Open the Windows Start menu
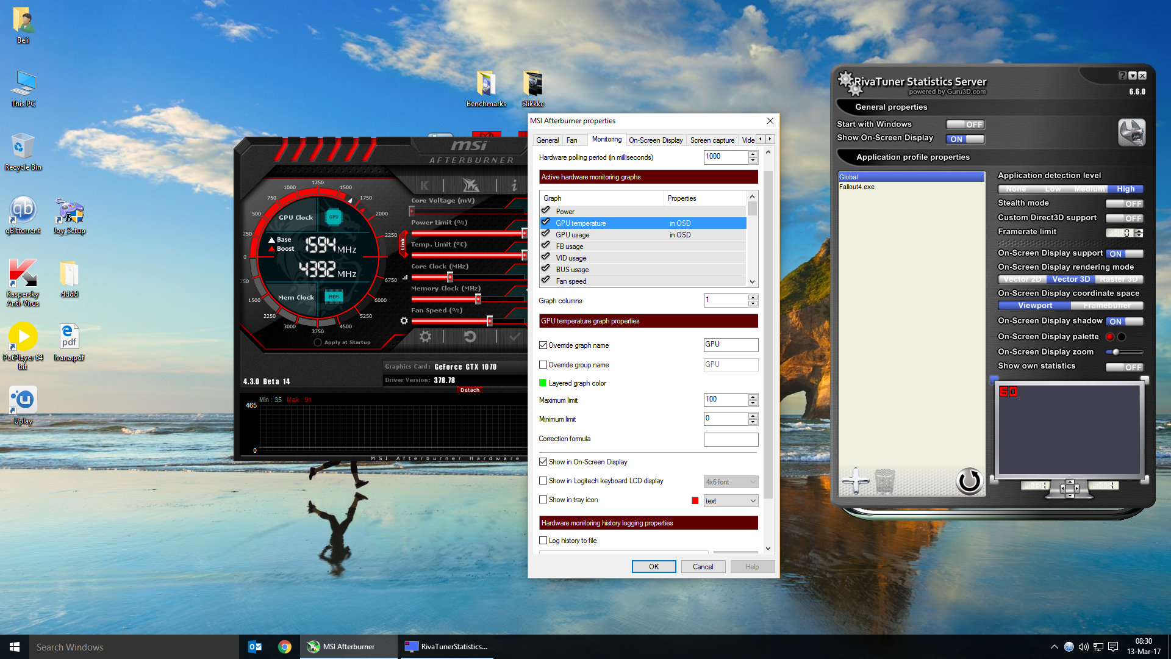 click(15, 647)
